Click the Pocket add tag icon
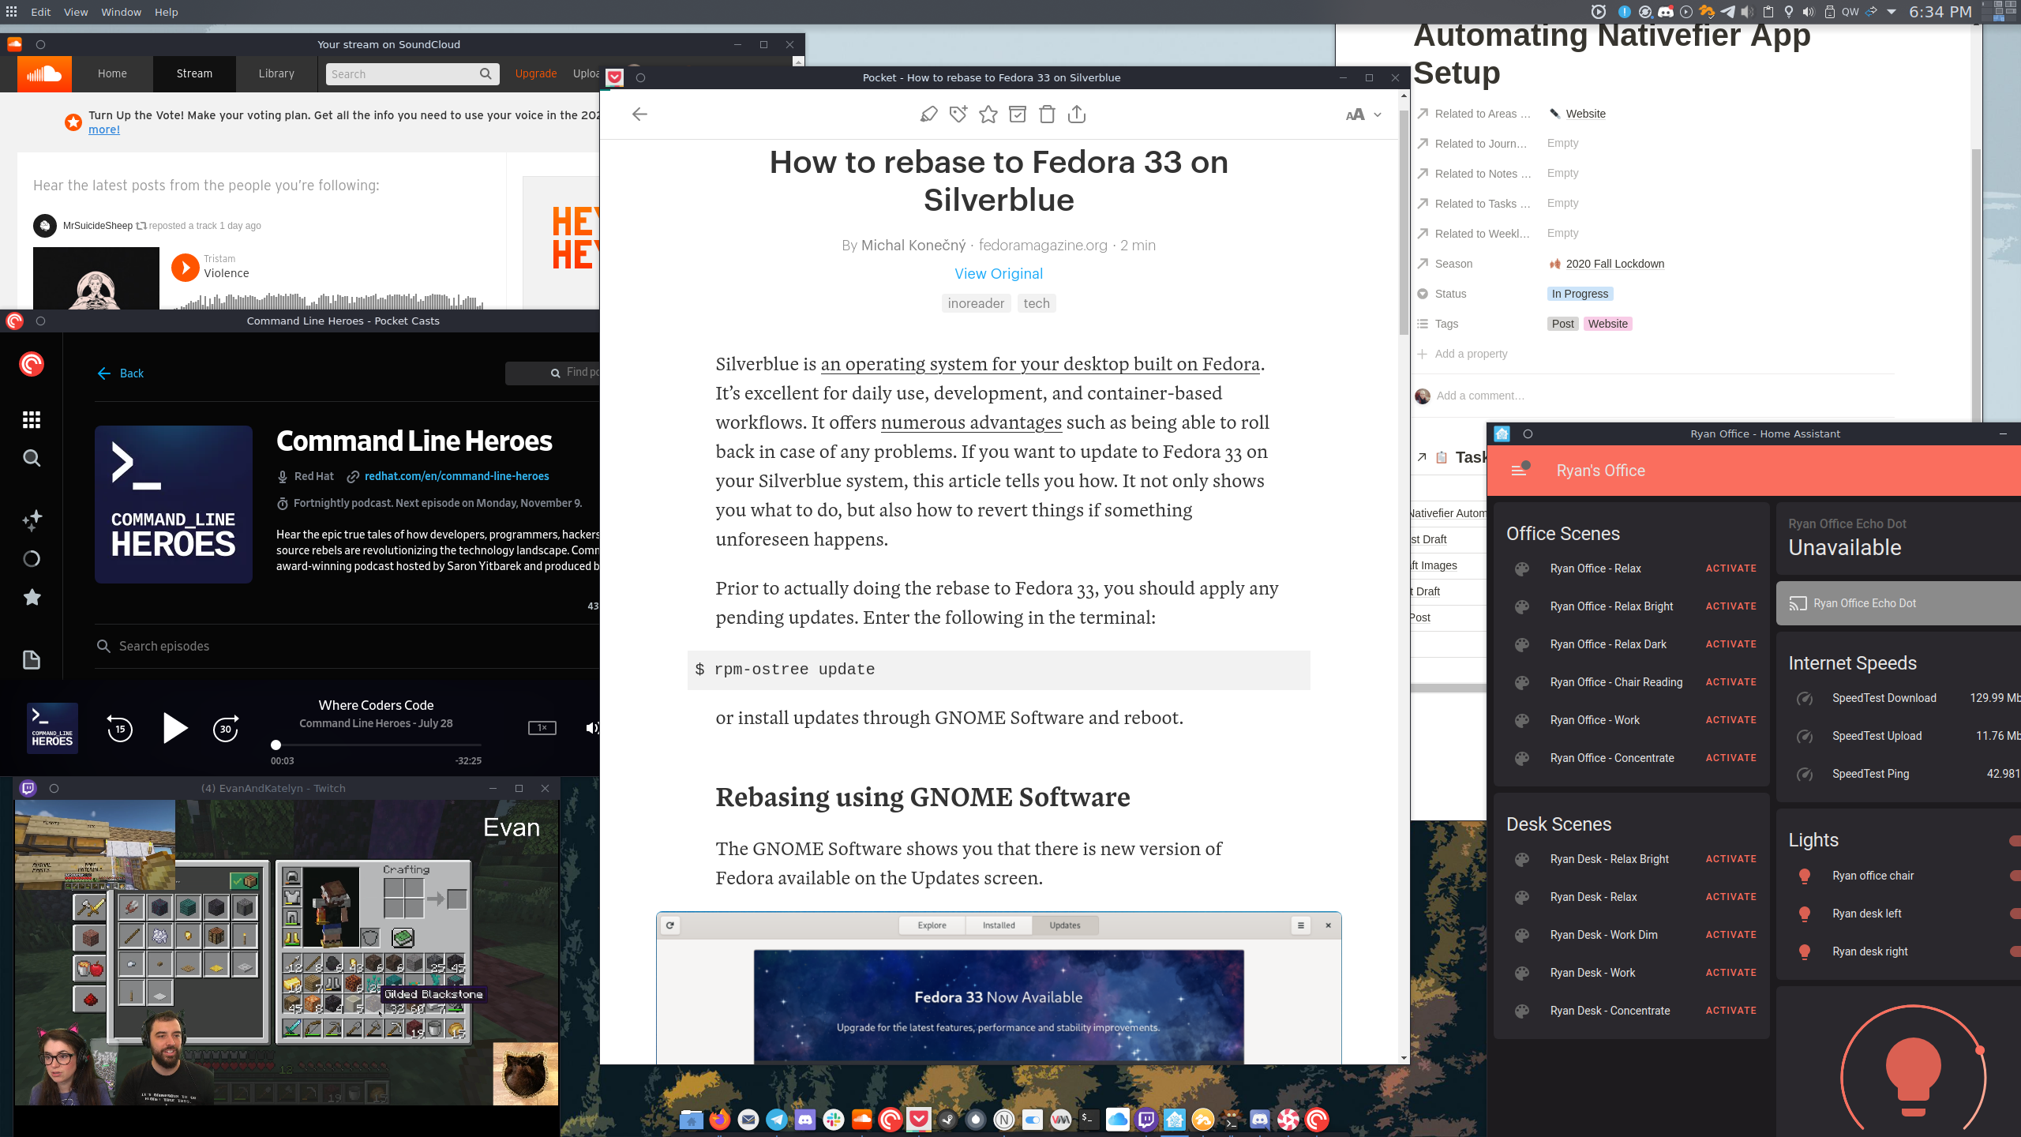This screenshot has width=2021, height=1137. coord(958,114)
